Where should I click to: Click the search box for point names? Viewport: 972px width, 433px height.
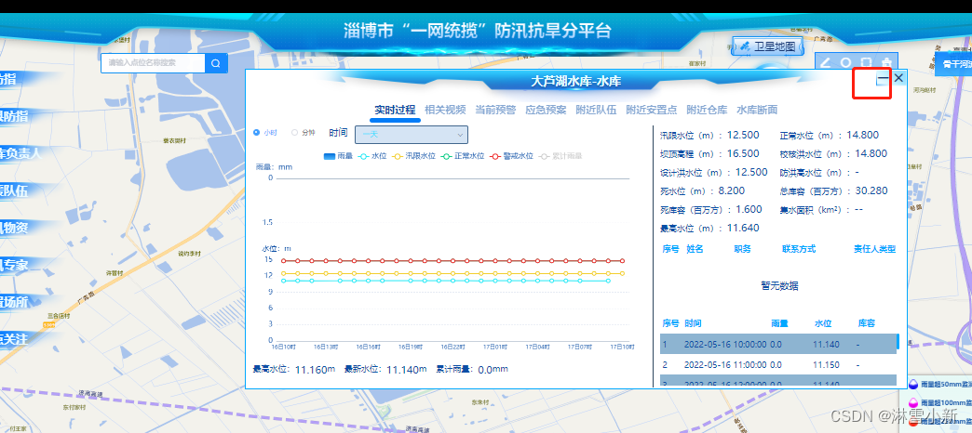coord(153,63)
